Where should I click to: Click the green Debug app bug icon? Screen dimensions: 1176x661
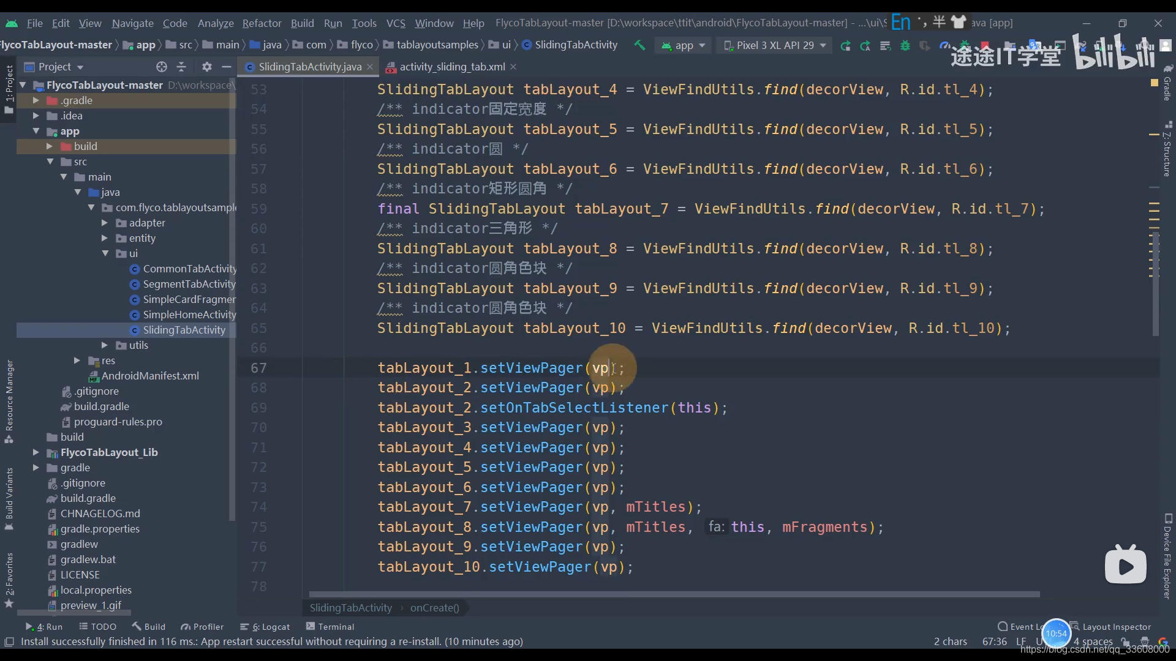pyautogui.click(x=905, y=46)
